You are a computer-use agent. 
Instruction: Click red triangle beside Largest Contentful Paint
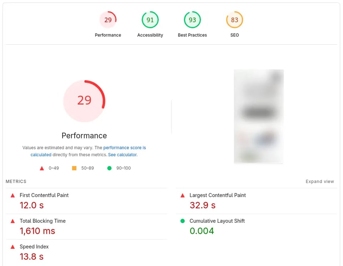click(183, 195)
